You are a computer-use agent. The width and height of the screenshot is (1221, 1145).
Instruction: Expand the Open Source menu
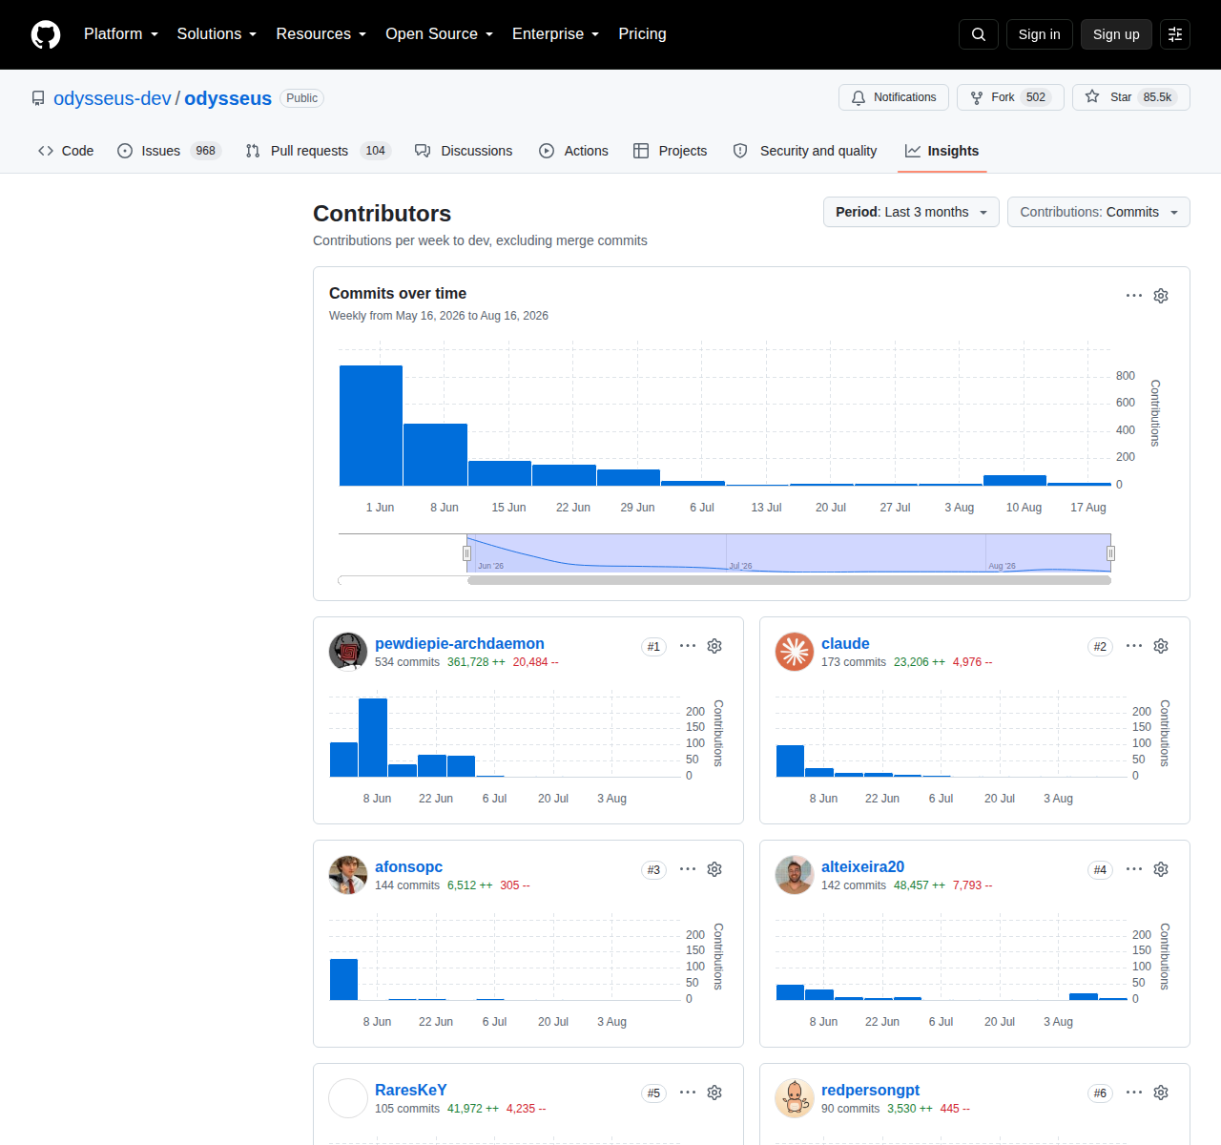[x=440, y=34]
